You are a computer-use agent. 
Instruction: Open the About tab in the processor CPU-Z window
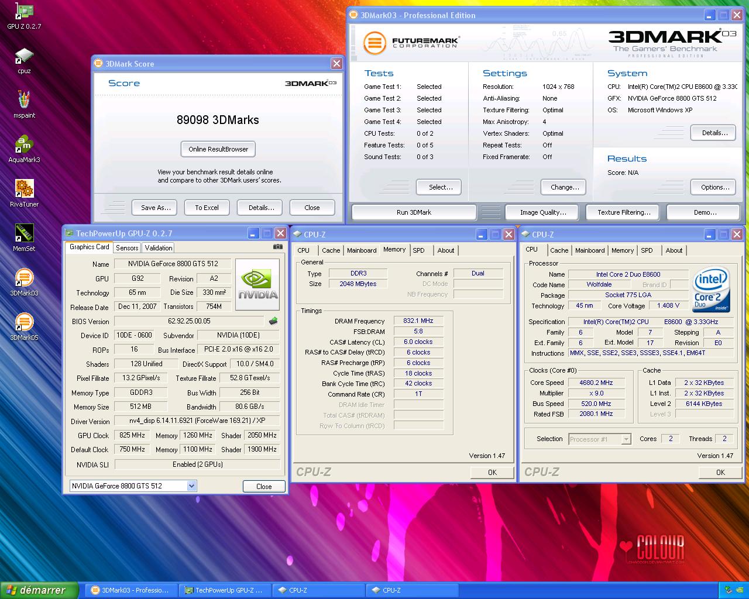tap(674, 250)
